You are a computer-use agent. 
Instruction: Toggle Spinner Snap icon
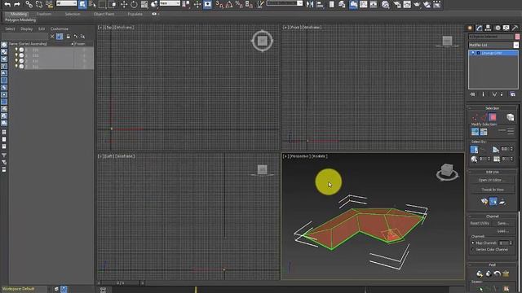pyautogui.click(x=249, y=4)
